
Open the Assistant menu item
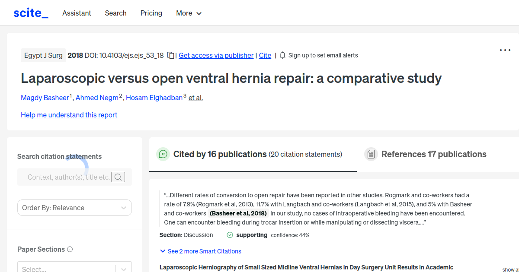click(77, 13)
